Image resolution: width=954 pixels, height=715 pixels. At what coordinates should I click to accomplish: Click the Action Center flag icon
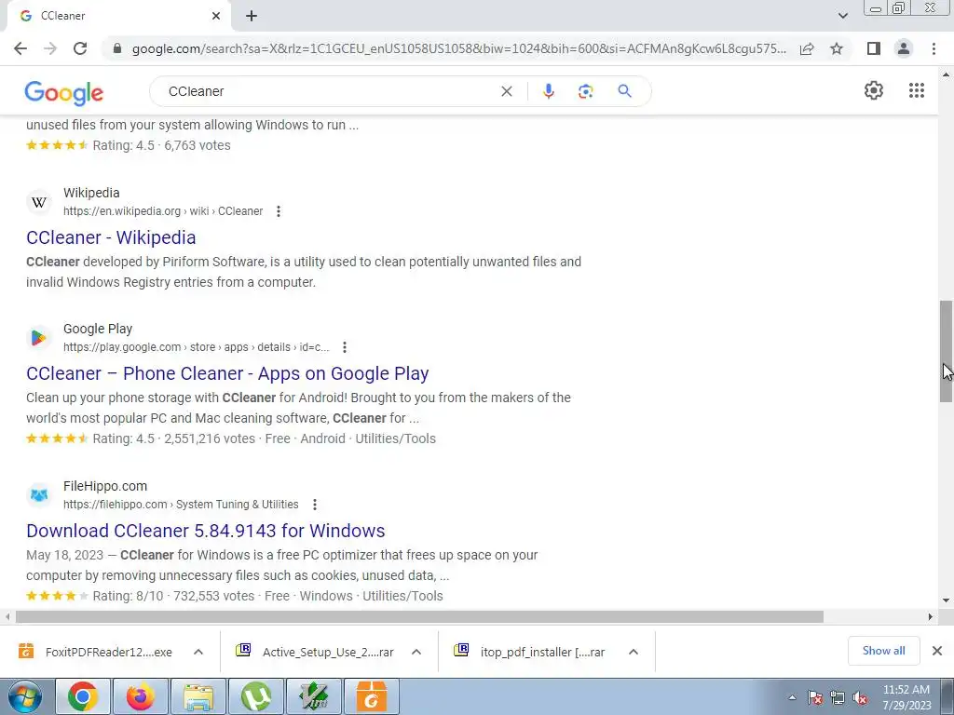coord(814,698)
